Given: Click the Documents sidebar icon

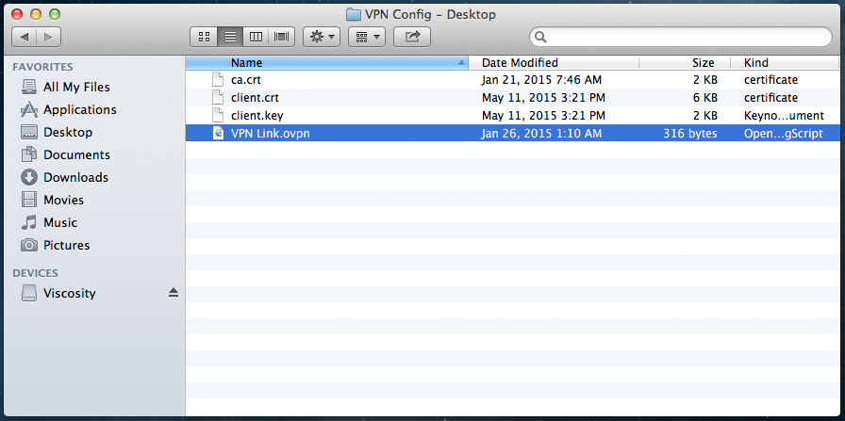Looking at the screenshot, I should (29, 154).
